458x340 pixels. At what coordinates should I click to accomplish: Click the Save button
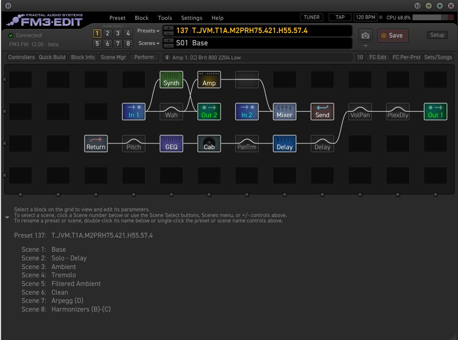pyautogui.click(x=393, y=35)
